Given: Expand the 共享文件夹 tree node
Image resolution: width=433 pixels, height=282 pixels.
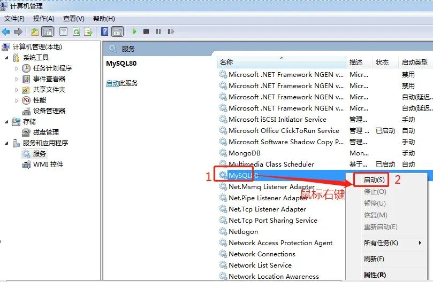Looking at the screenshot, I should [x=17, y=90].
